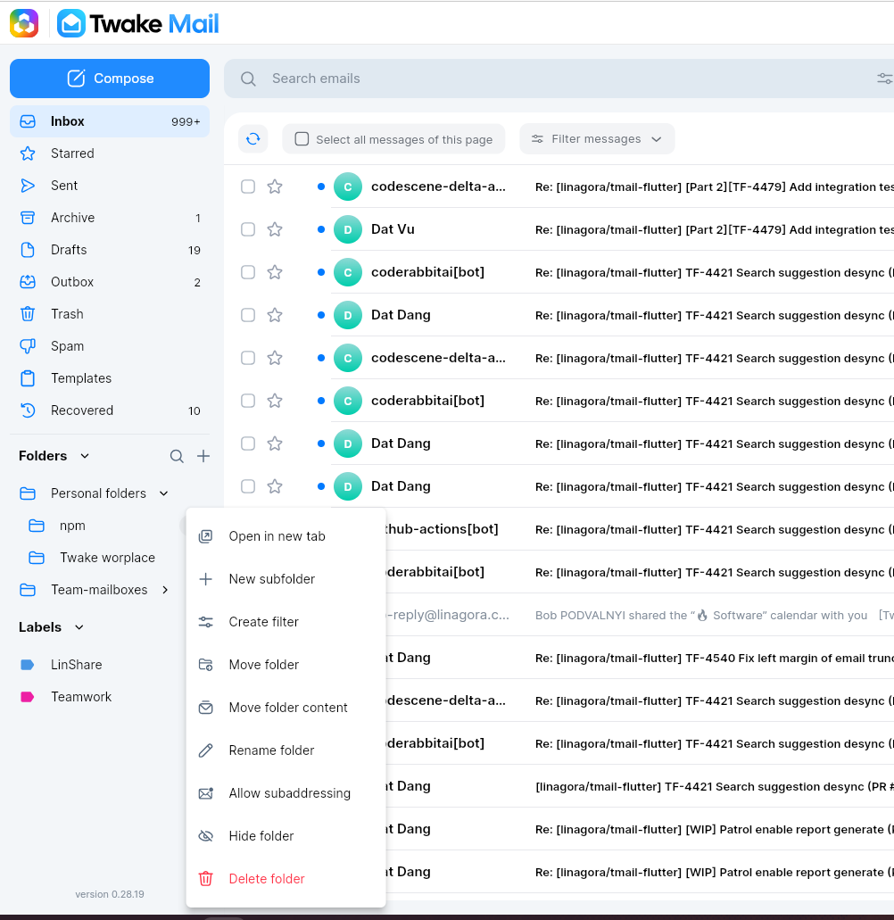Tick the checkbox of the third Dat Dang email
This screenshot has height=920, width=894.
click(248, 486)
